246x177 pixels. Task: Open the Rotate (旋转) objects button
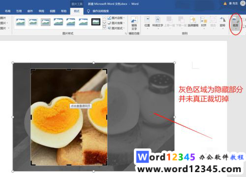pyautogui.click(x=222, y=23)
